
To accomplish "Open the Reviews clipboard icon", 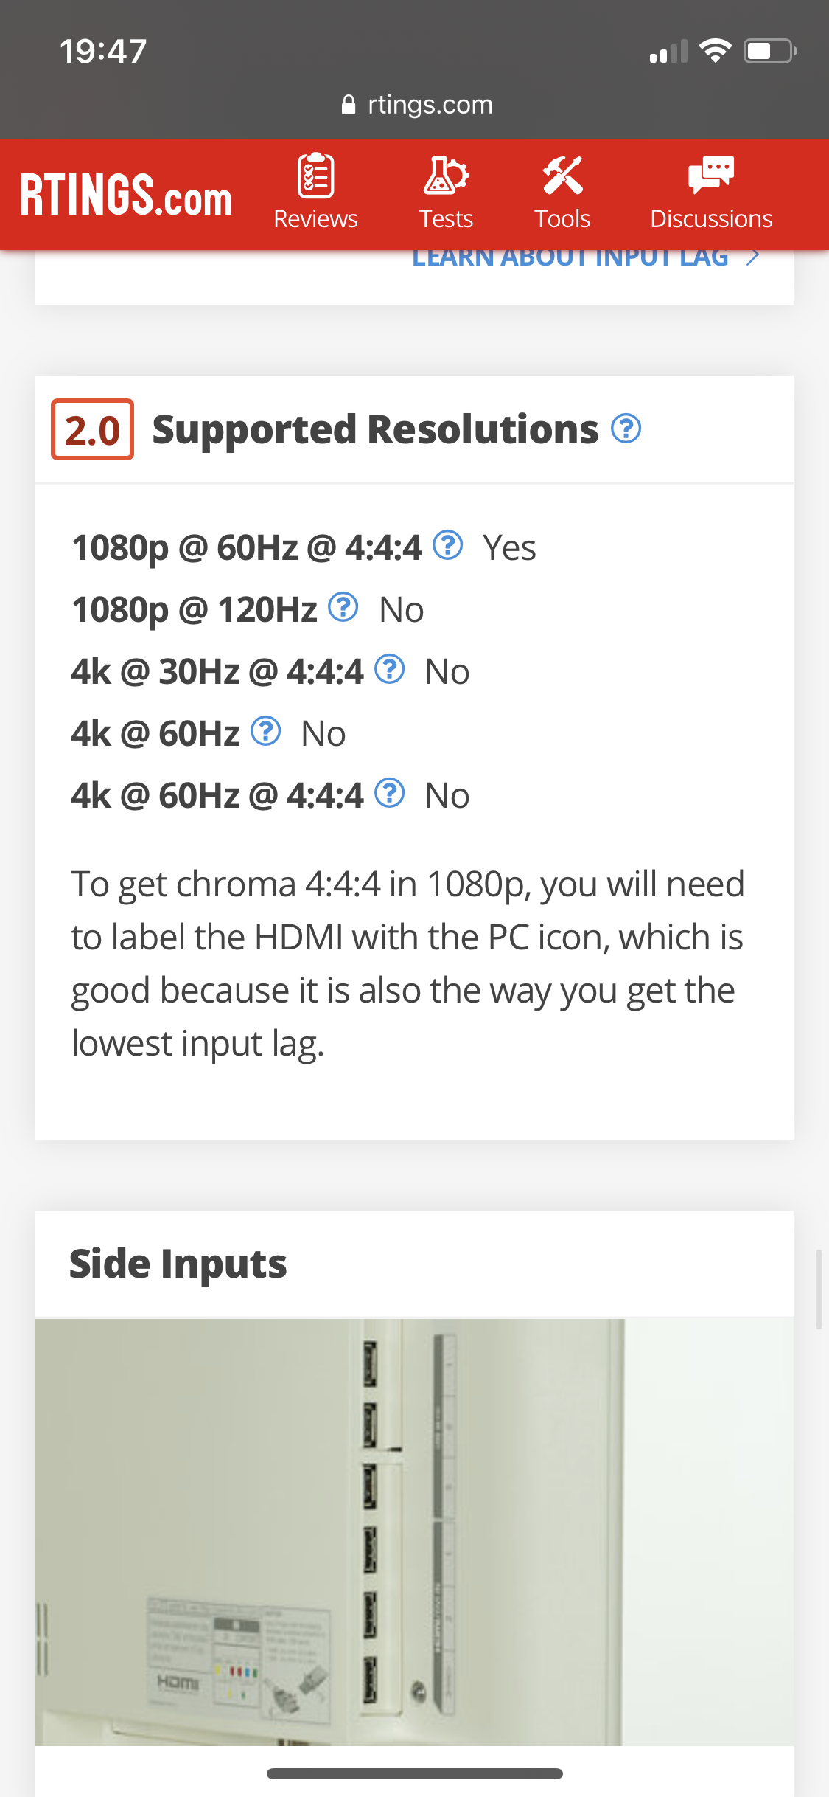I will coord(315,176).
